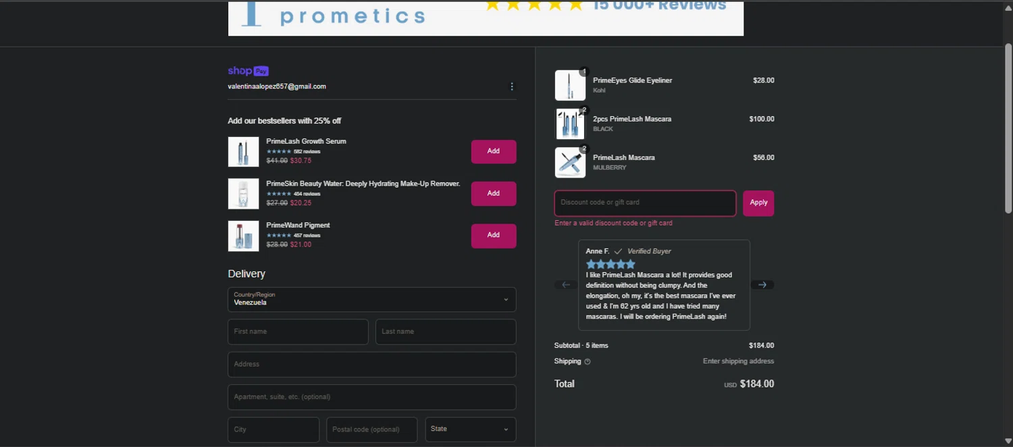Screen dimensions: 1013x447
Task: Focus the First name field
Action: 298,332
